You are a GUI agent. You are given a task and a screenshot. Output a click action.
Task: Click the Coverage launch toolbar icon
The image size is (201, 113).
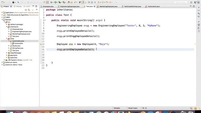(59, 2)
